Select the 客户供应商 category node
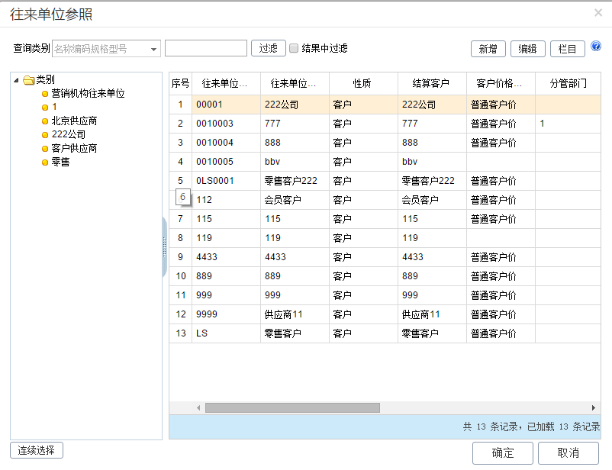Screen dimensions: 612x470 point(74,148)
